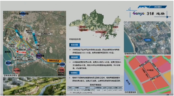The height and width of the screenshot is (96, 174).
Task: Select the 周边配套 section heading
Action: [x=74, y=57]
